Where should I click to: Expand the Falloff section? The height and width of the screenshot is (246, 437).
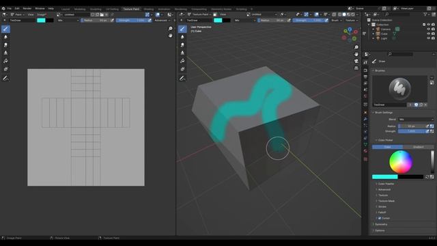(x=382, y=213)
